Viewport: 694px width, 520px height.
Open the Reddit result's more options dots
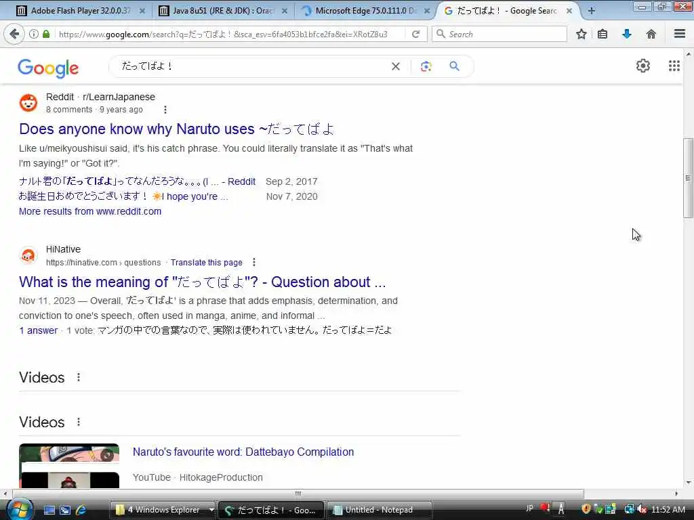165,110
